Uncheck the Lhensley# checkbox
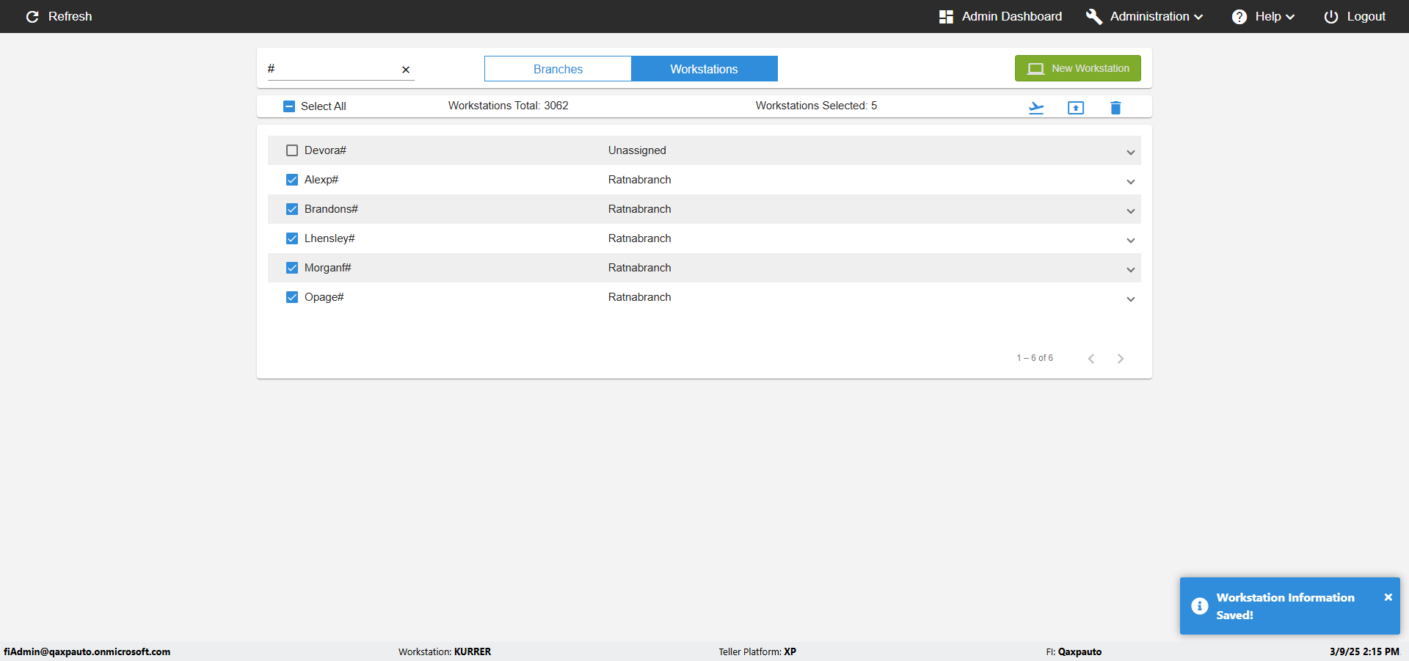This screenshot has width=1409, height=661. point(292,238)
